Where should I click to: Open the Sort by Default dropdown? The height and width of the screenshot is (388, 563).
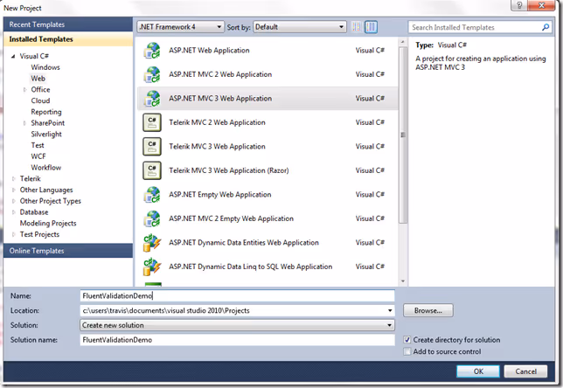[x=300, y=27]
